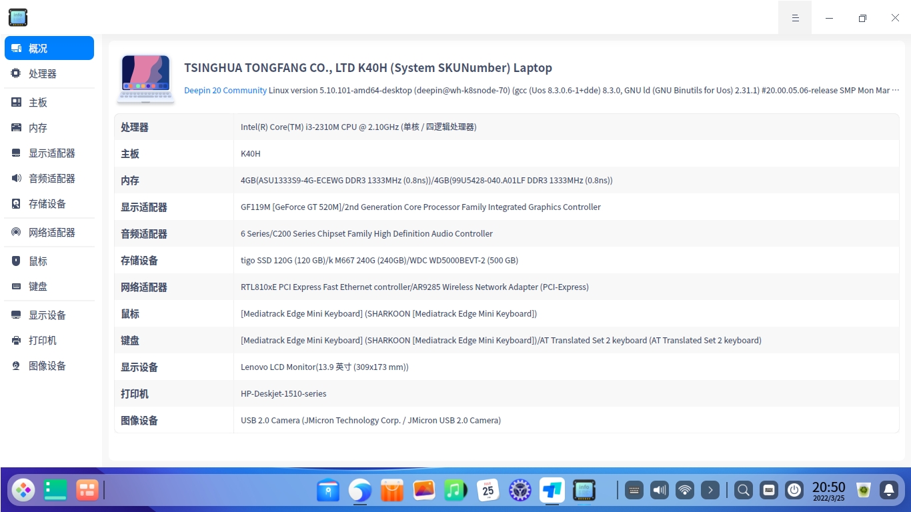The image size is (911, 512).
Task: Click the tigo SSD 120G storage value
Action: click(x=379, y=260)
